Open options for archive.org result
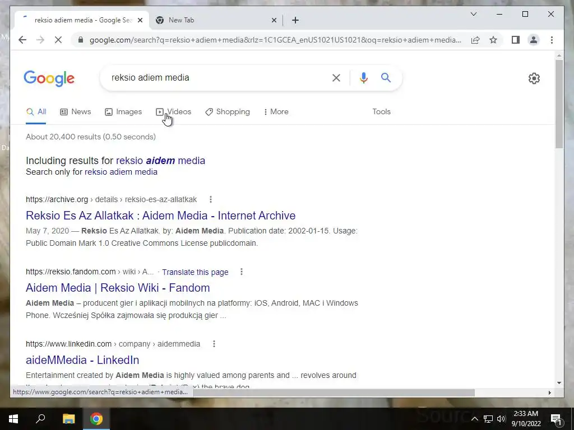This screenshot has height=430, width=574. 211,199
